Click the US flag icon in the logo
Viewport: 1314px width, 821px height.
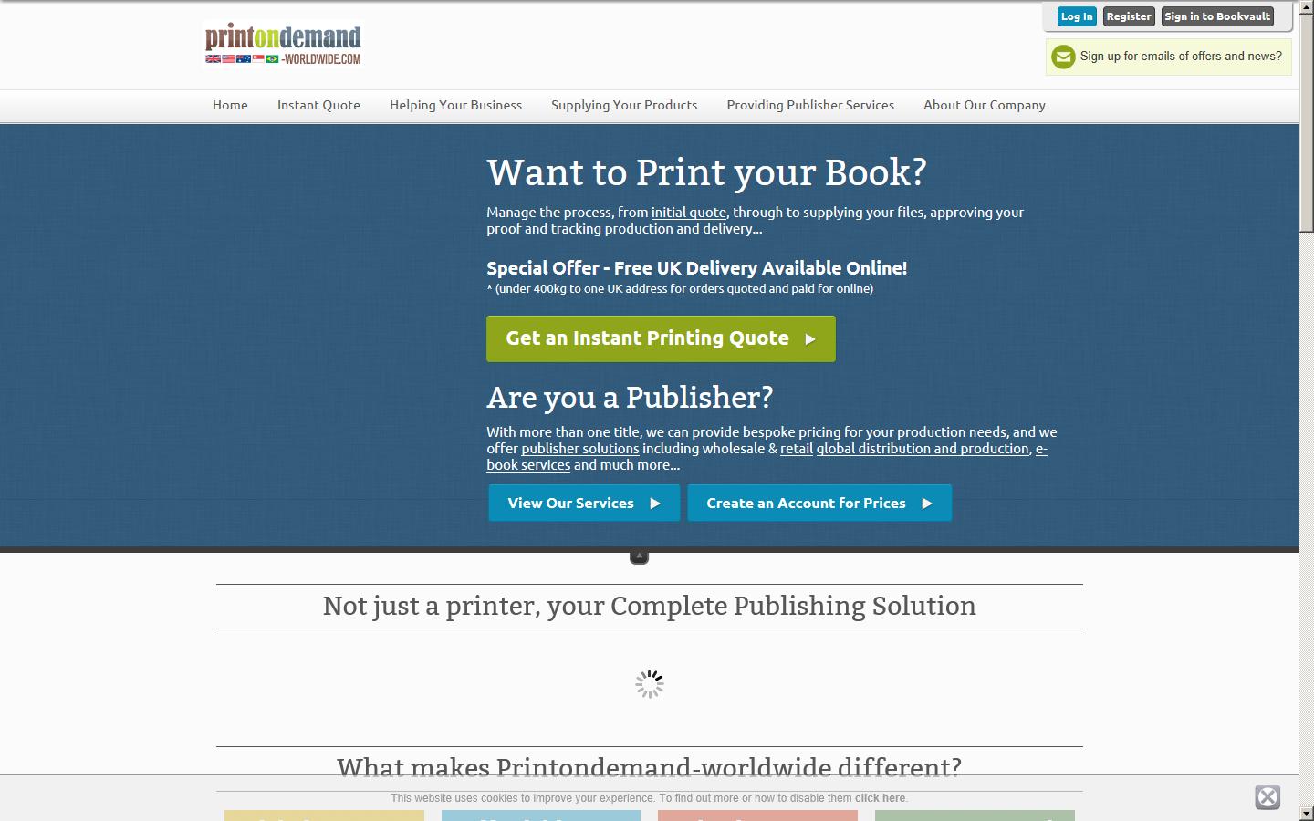227,59
